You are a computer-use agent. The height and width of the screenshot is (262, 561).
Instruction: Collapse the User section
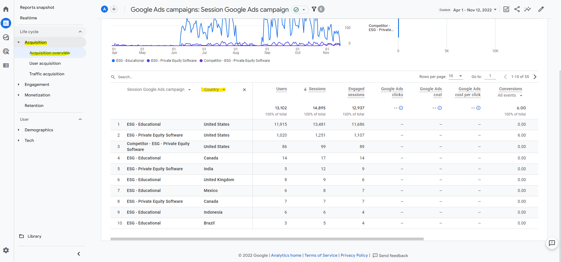pos(80,119)
